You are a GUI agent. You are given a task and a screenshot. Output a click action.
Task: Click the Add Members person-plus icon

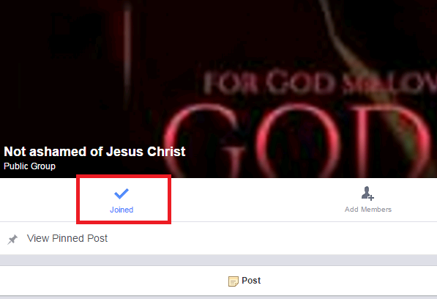367,193
